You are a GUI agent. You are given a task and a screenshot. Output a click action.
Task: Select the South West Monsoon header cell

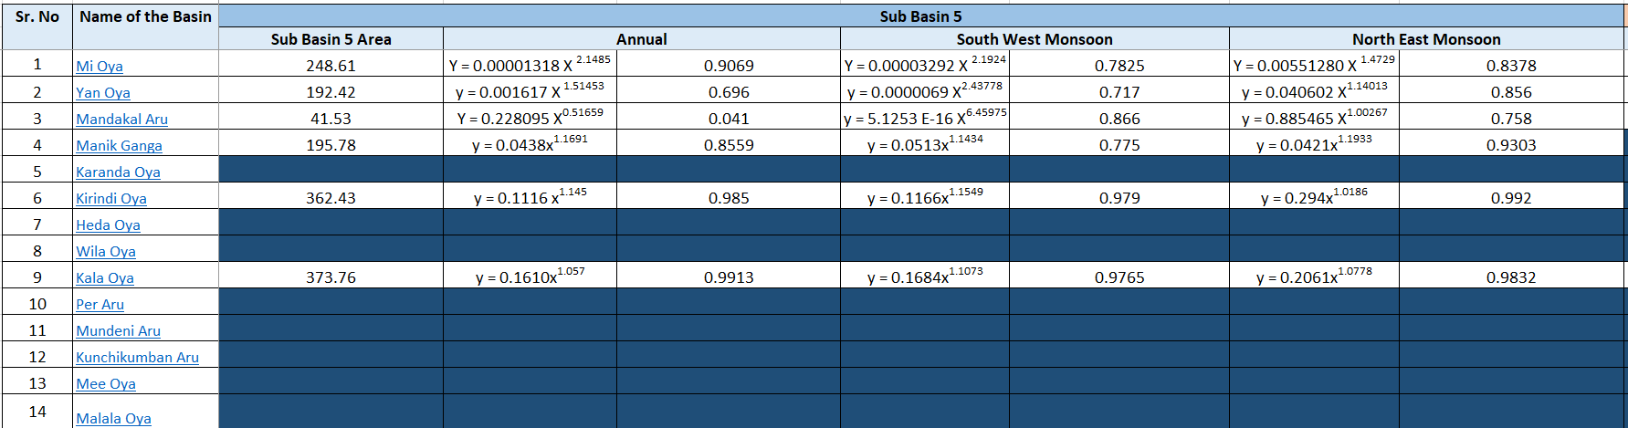(1034, 39)
